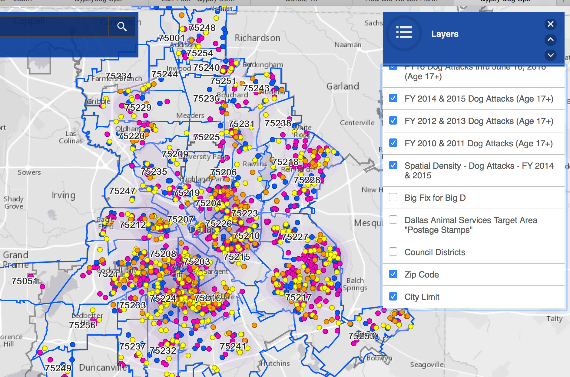Screen dimensions: 570x377
Task: Turn on the Council Districts layer checkbox
Action: coord(393,252)
